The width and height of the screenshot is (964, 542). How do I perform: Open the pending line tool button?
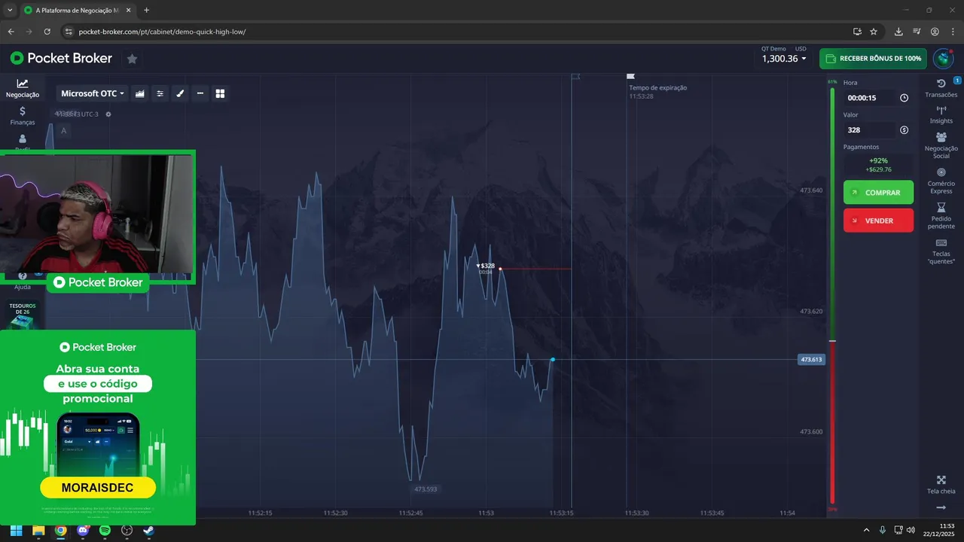pos(200,93)
